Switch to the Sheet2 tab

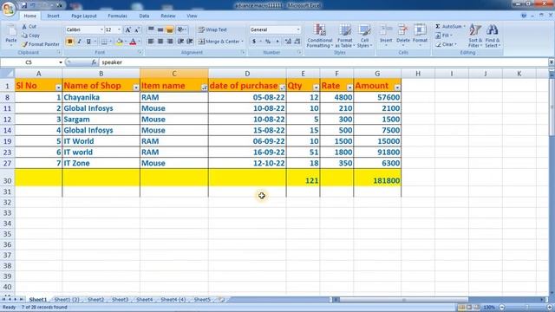pos(95,300)
